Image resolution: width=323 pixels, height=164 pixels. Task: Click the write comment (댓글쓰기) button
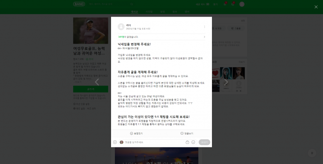tap(187, 133)
